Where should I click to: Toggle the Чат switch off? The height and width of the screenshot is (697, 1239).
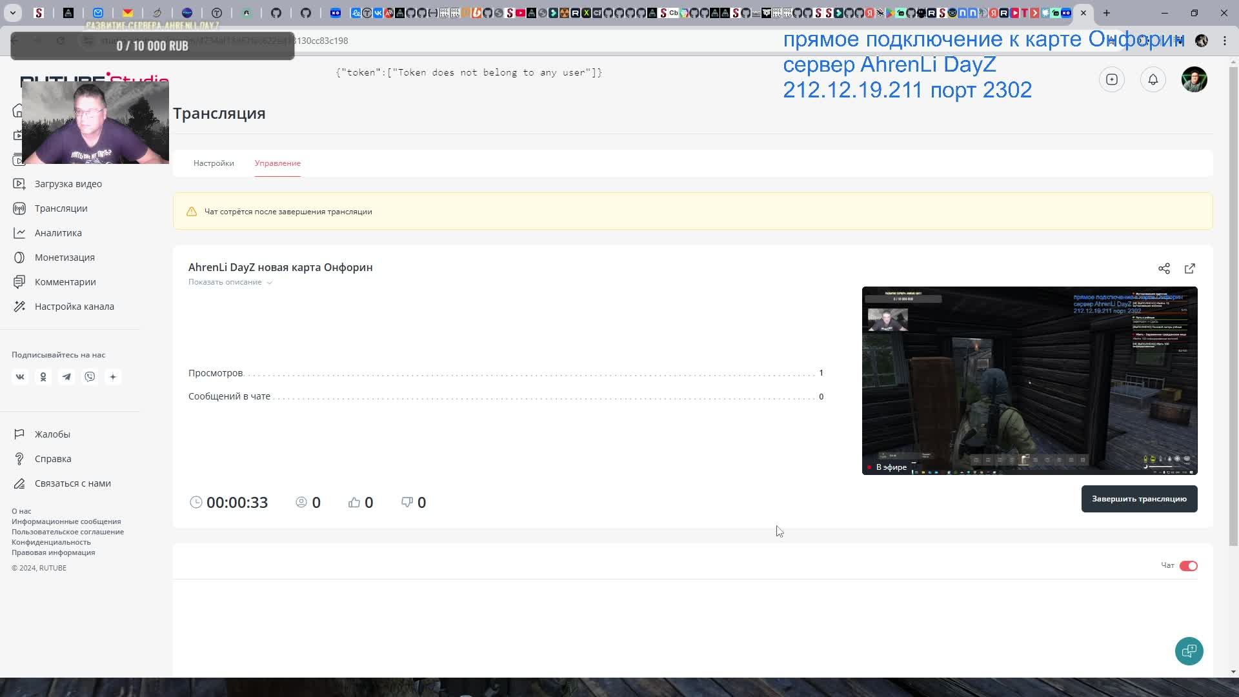tap(1188, 566)
